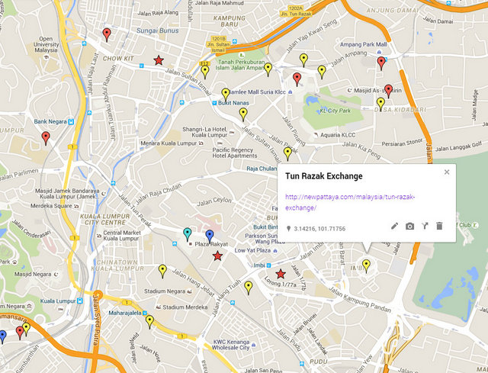
Task: Click the Open University Malaysia icon
Action: tap(46, 57)
